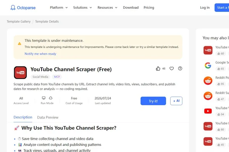229x152 pixels.
Task: Click the thumbs-up count 60 in sidebar
Action: coord(221,54)
